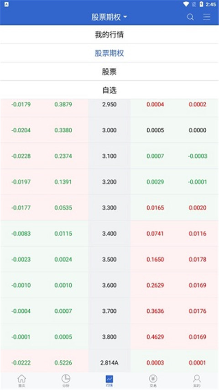Select the market quotes chart icon
Image resolution: width=219 pixels, height=390 pixels.
click(x=109, y=379)
